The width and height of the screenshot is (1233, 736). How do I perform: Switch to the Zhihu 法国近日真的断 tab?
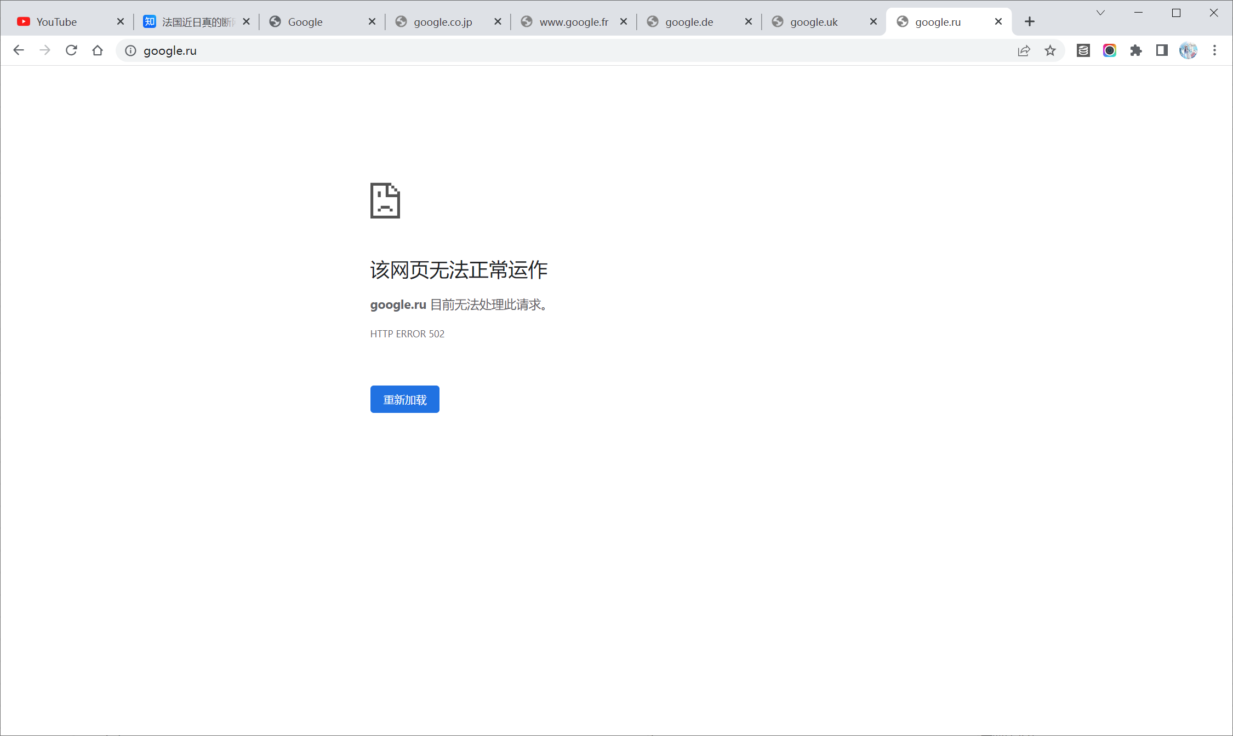(196, 22)
